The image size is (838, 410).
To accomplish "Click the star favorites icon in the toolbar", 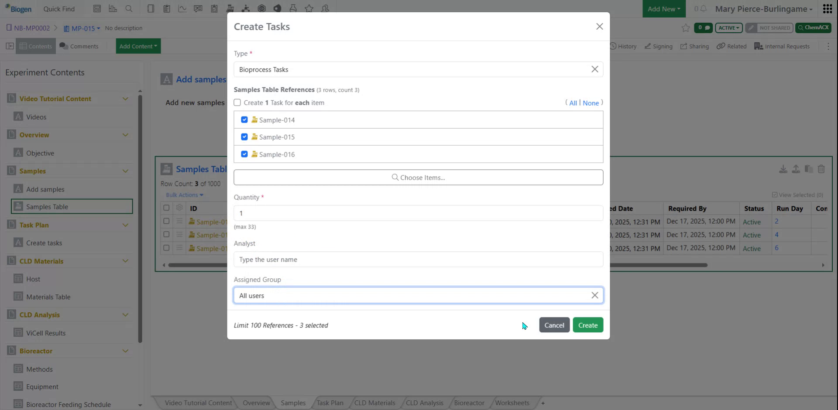I will (x=309, y=8).
